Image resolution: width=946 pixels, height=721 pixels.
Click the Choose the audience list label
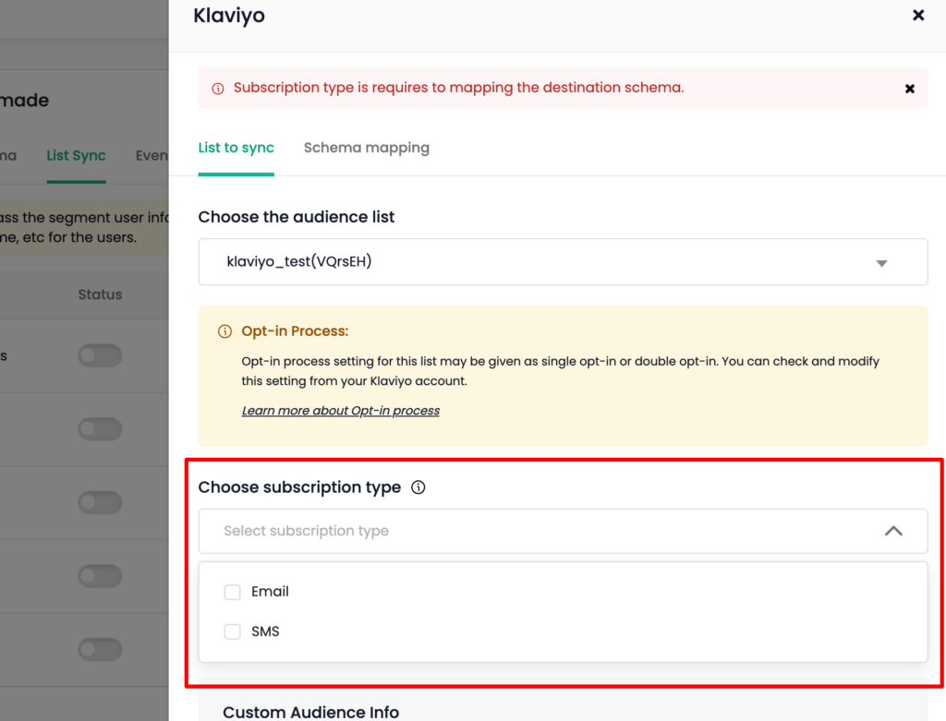point(297,217)
